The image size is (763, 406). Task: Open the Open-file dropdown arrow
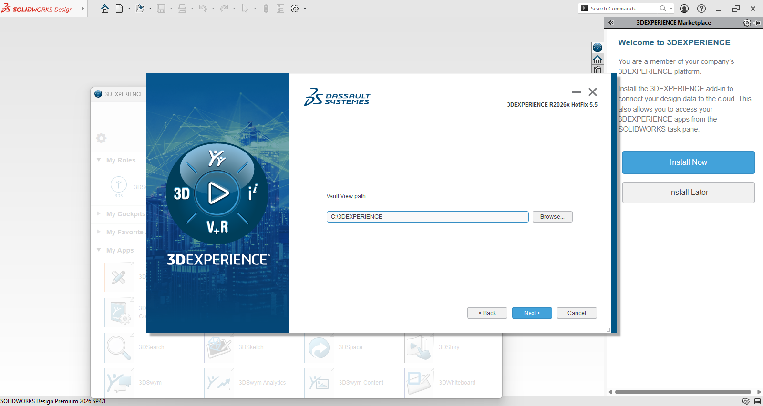pyautogui.click(x=150, y=9)
